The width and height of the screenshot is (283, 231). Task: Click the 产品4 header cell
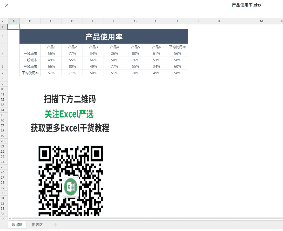pos(114,47)
